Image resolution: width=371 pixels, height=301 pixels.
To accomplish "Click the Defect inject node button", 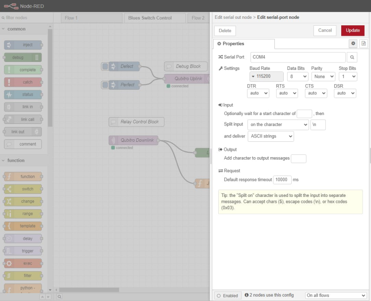I will click(x=105, y=66).
